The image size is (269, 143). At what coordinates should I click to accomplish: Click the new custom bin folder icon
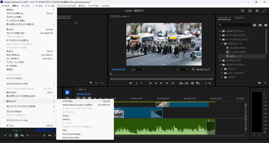259,83
